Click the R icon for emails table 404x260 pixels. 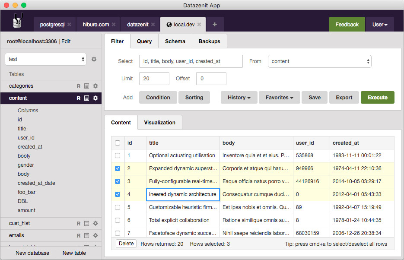[79, 235]
